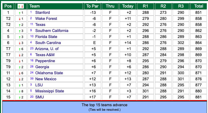Click Mississippi State's green up arrow

coord(20,91)
